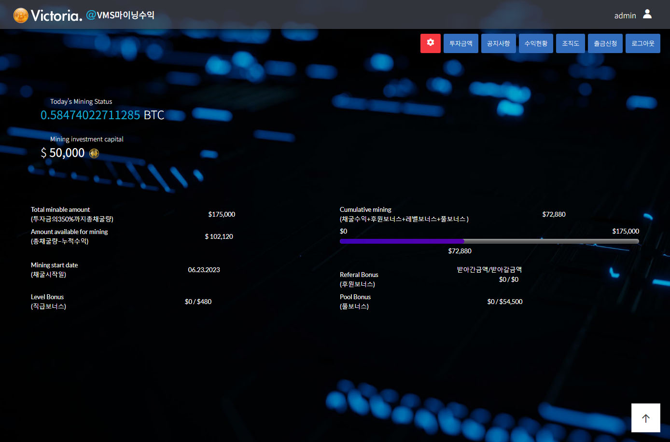The width and height of the screenshot is (670, 442).
Task: Open the 투자금액 menu button
Action: pyautogui.click(x=461, y=43)
